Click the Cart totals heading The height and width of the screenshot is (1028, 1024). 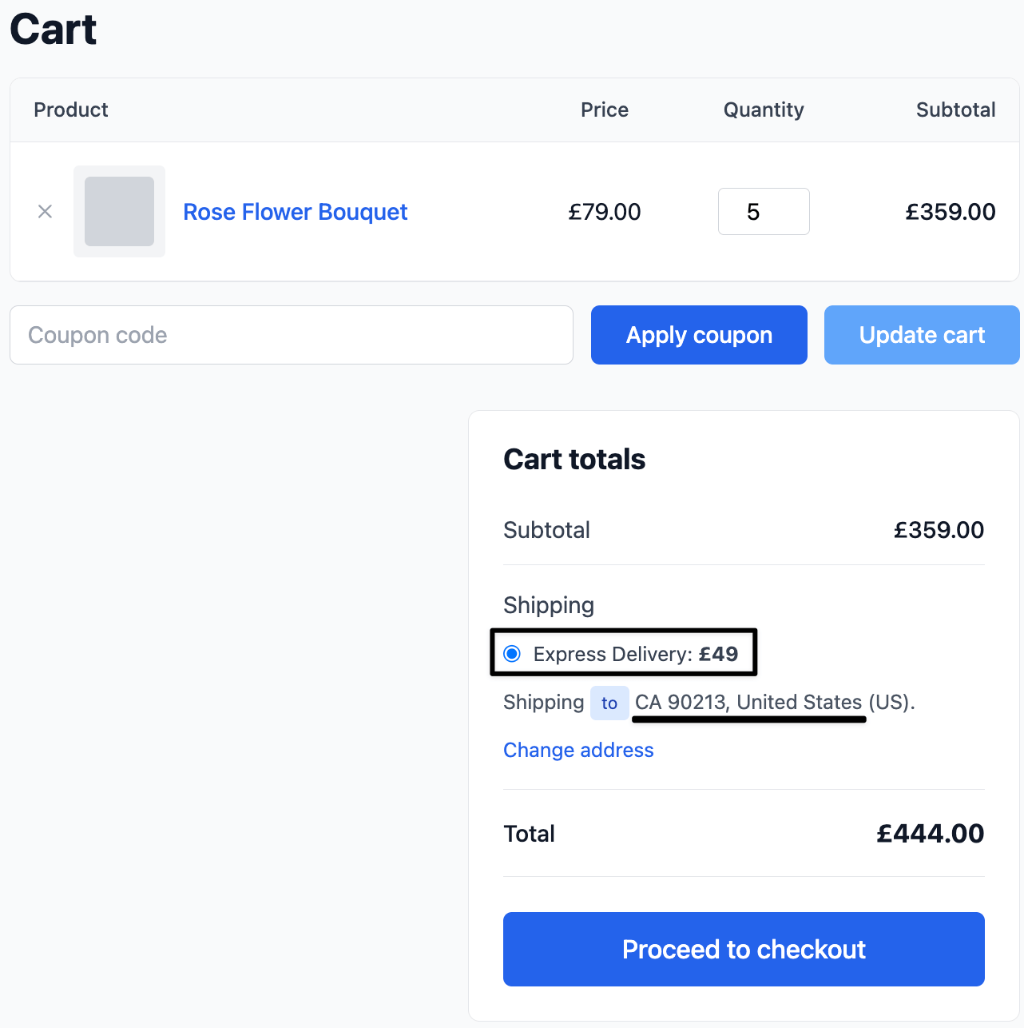[x=574, y=460]
